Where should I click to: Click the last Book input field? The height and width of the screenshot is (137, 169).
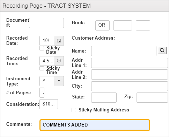click(143, 25)
